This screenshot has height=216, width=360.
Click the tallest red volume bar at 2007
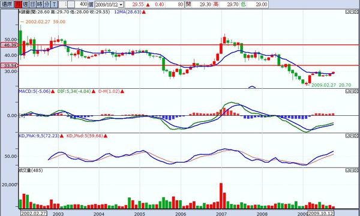point(221,196)
